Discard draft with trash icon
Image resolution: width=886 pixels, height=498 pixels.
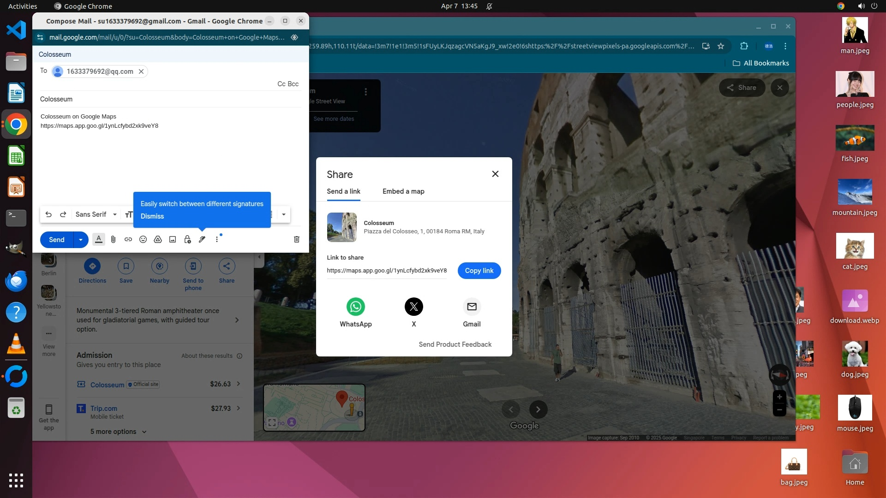(297, 239)
